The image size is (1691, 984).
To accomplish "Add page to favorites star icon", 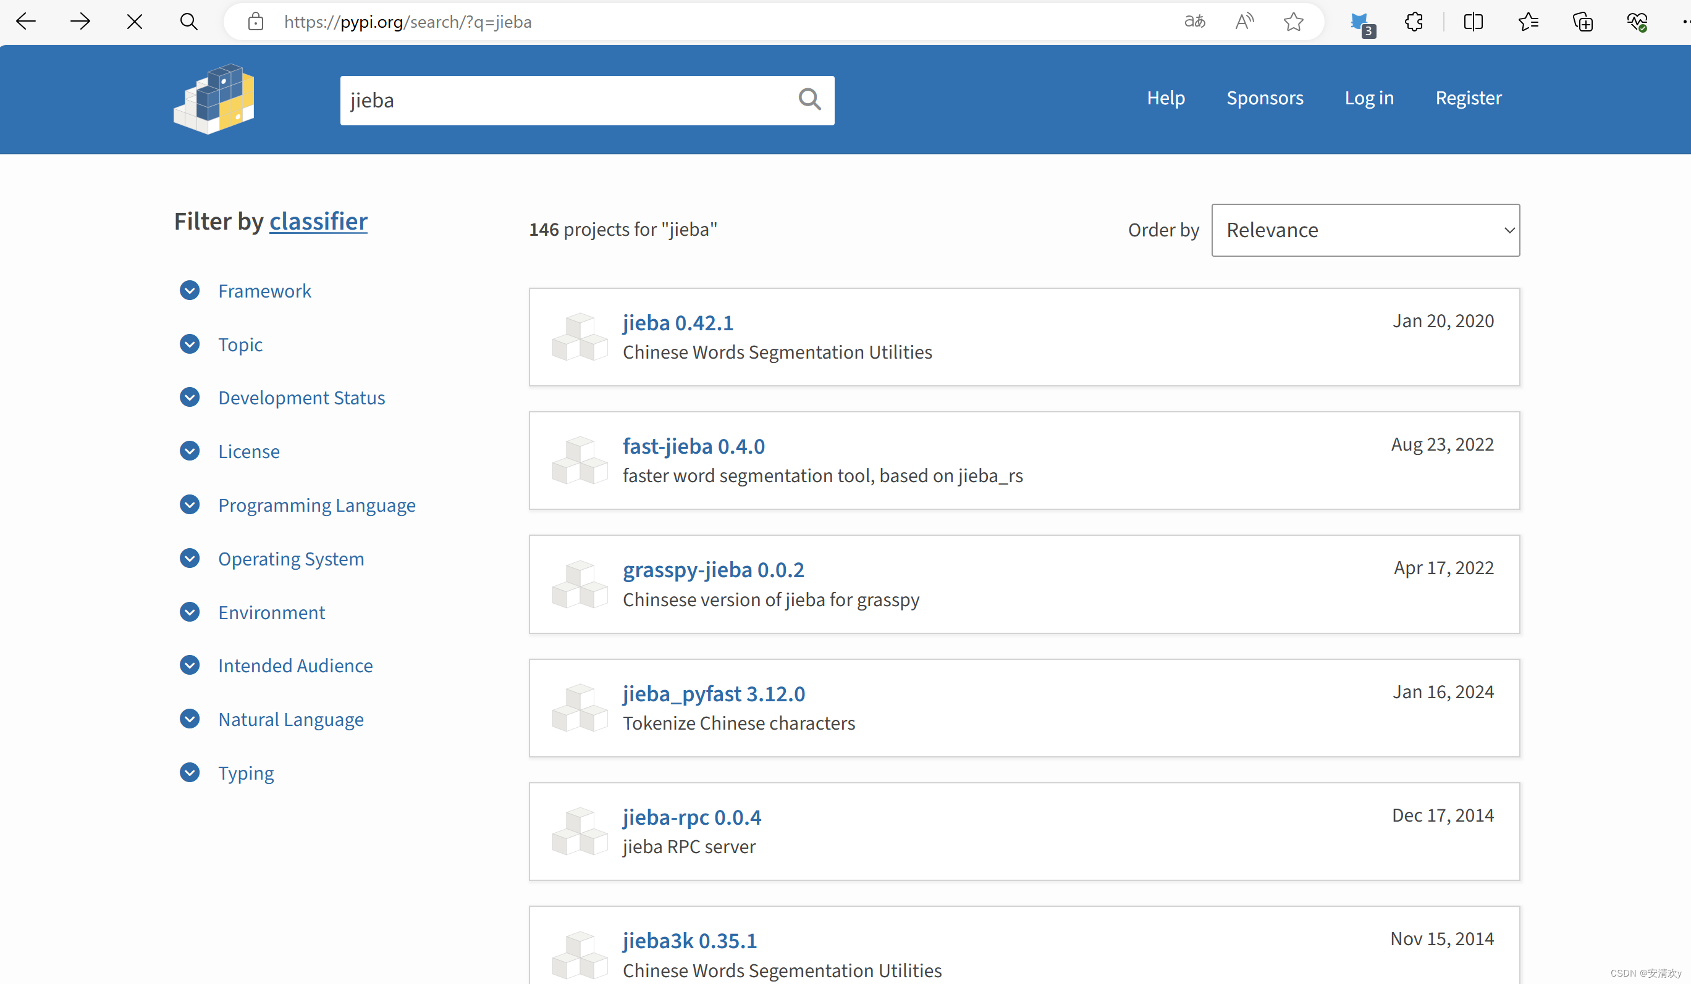I will (x=1293, y=22).
